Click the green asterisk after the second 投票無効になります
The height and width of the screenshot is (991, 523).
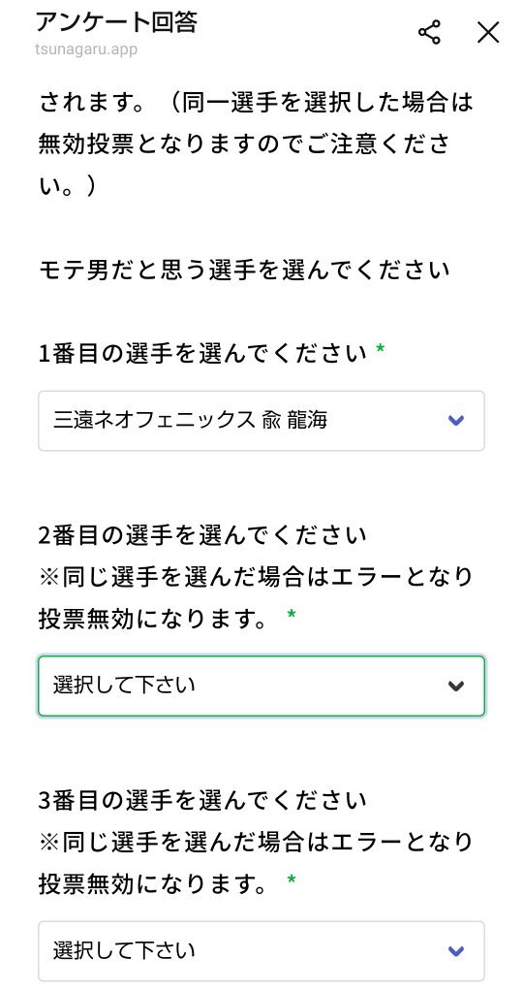click(x=292, y=614)
